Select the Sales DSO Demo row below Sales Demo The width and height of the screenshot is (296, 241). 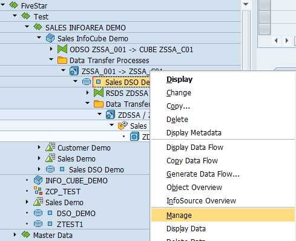pos(96,170)
